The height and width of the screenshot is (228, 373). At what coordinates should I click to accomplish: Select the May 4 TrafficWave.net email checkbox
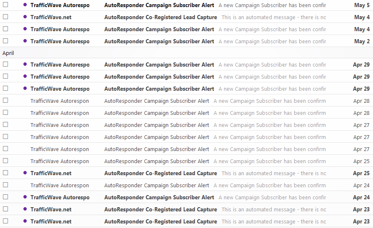[5, 17]
